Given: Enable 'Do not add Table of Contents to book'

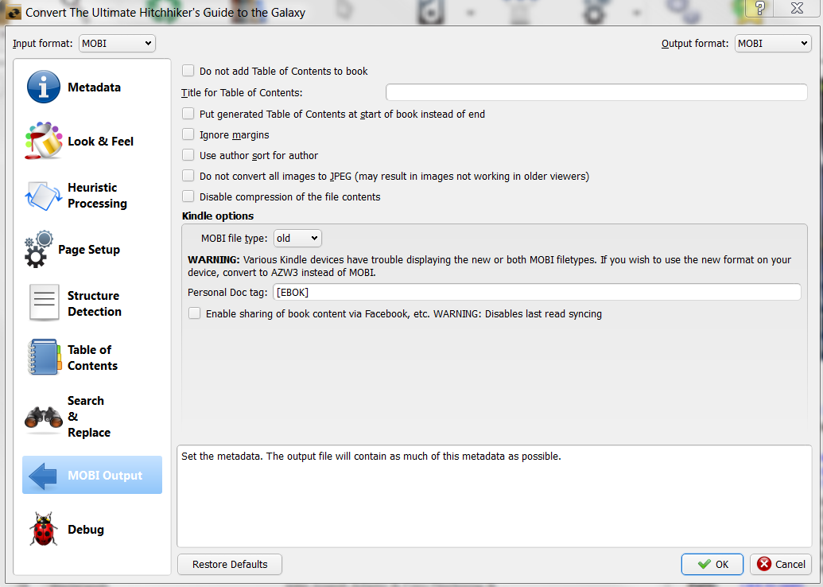Looking at the screenshot, I should click(188, 70).
